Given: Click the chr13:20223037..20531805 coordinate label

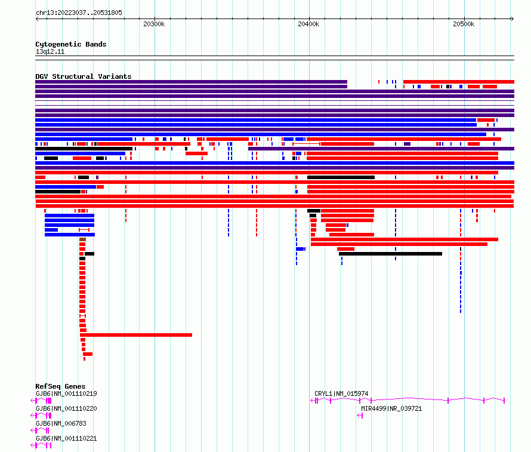Looking at the screenshot, I should (79, 13).
